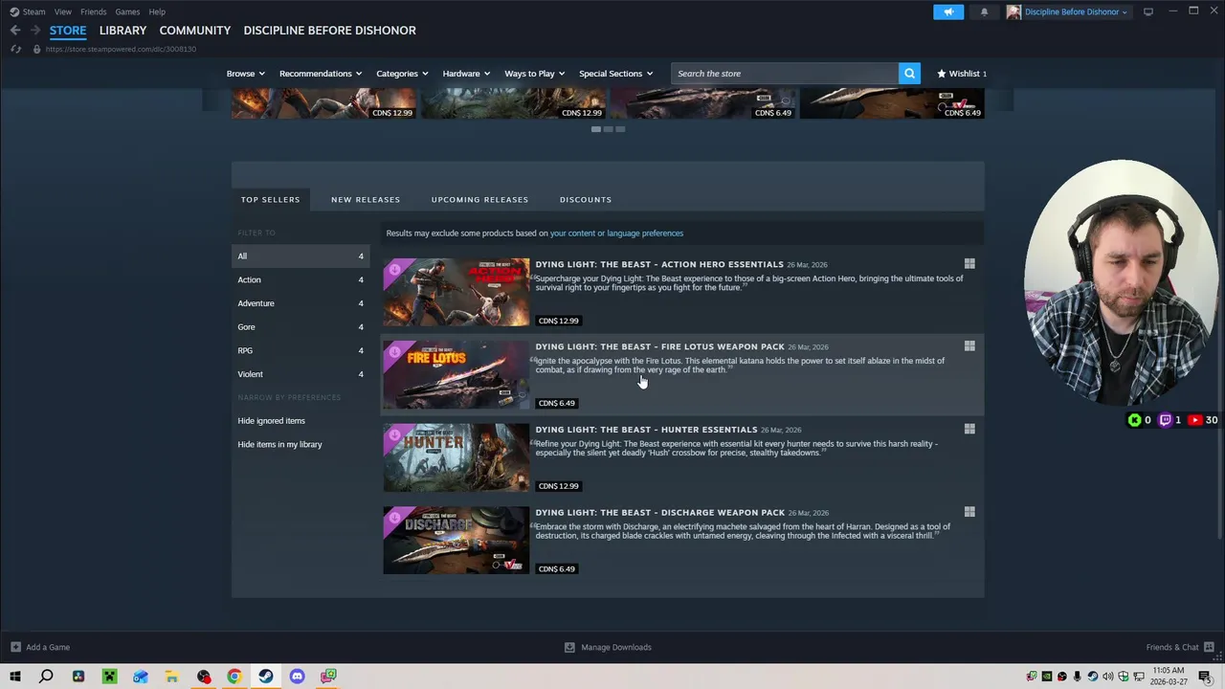The width and height of the screenshot is (1225, 689).
Task: Click the blue announcements megaphone button
Action: (x=948, y=11)
